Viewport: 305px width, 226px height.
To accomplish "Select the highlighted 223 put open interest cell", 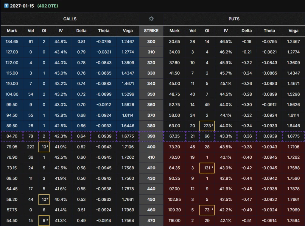I will (207, 126).
